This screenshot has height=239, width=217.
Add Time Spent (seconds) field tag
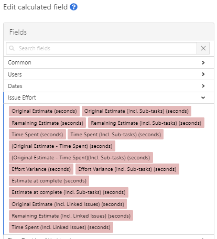coord(37,134)
